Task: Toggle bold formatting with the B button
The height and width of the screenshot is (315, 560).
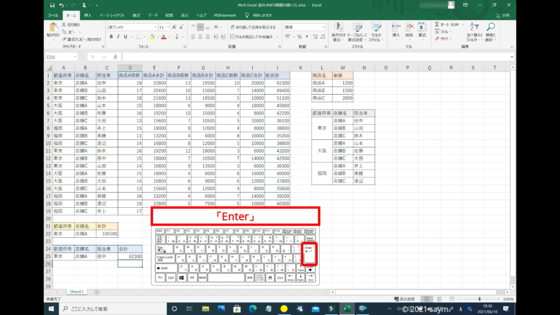Action: pos(110,37)
